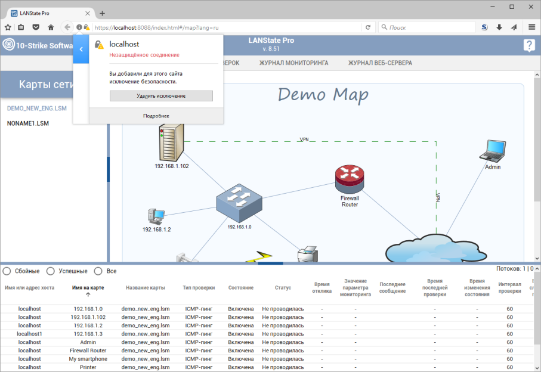The width and height of the screenshot is (541, 372).
Task: Click the lightning bolt icon on map
Action: click(259, 257)
